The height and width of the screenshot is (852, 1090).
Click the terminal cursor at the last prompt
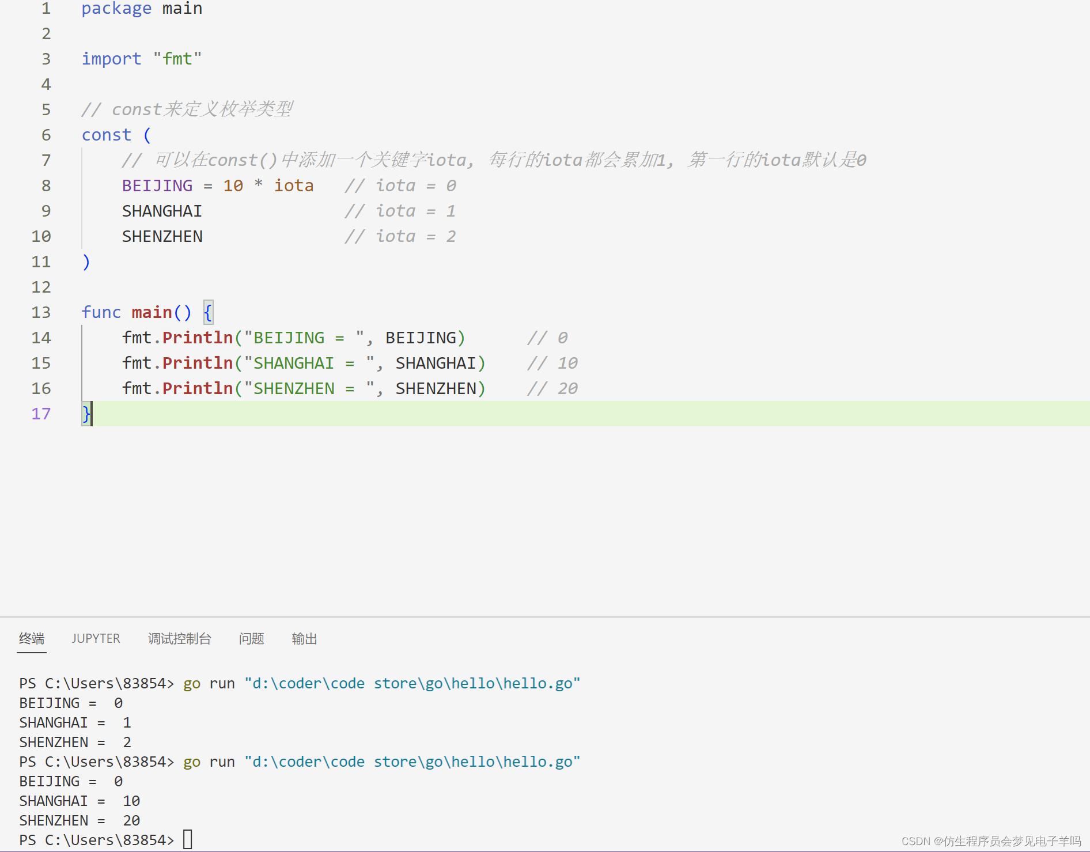[188, 839]
